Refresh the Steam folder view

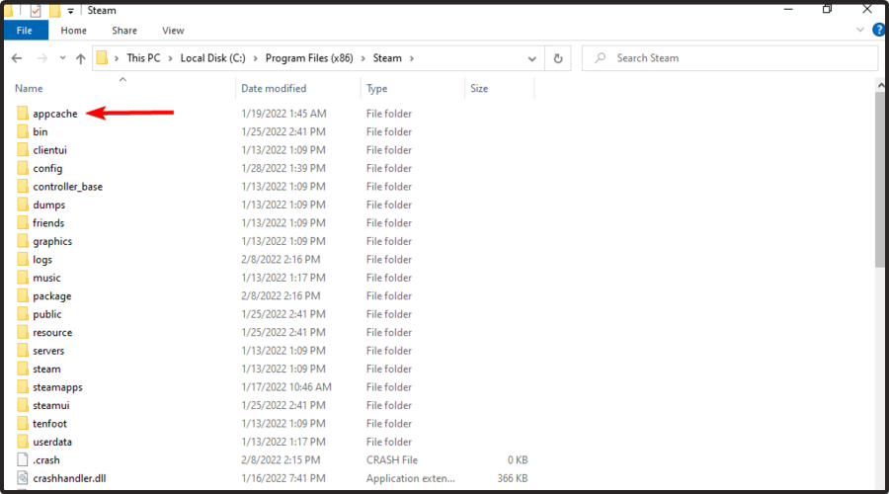(x=558, y=58)
